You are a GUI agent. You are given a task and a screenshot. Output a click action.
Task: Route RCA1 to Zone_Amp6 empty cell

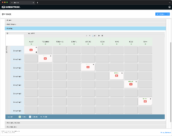pyautogui.click(x=102, y=93)
